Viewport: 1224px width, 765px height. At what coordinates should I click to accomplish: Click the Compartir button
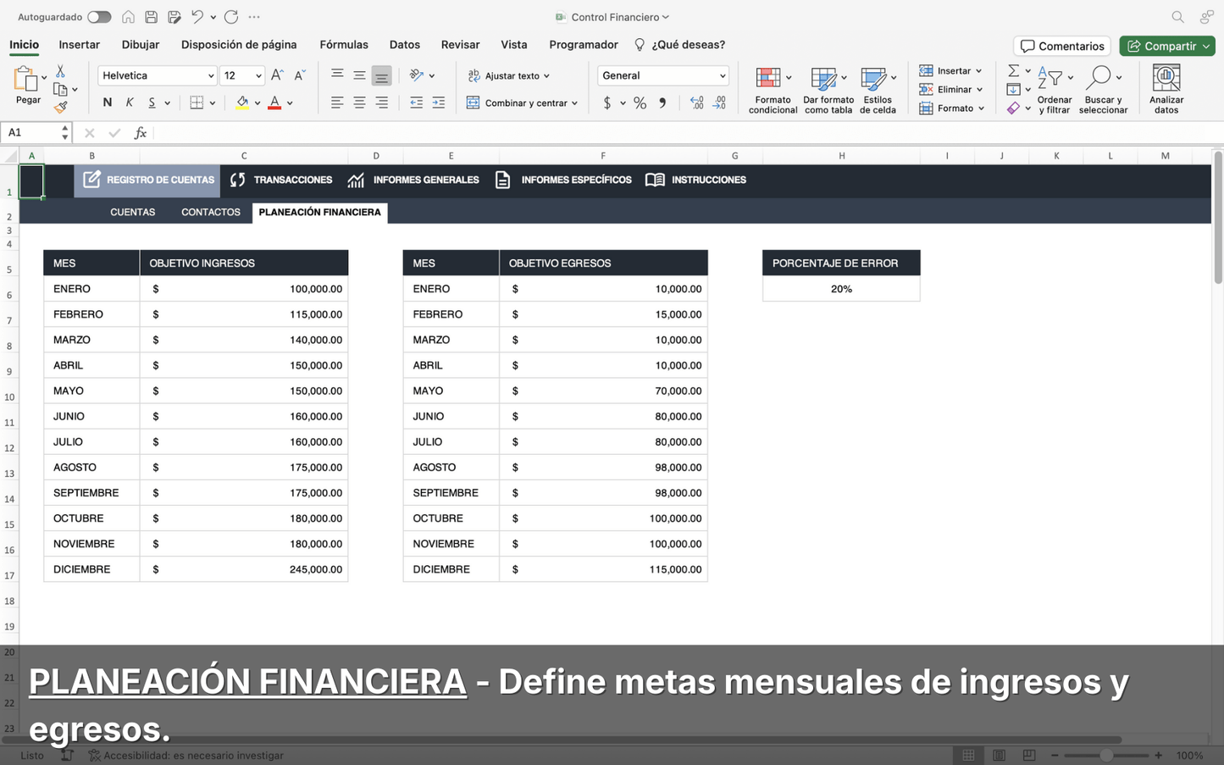click(x=1167, y=46)
